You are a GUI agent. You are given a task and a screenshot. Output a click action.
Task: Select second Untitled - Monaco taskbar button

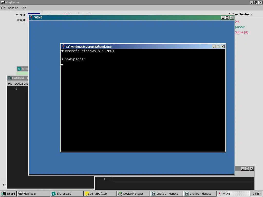point(200,194)
